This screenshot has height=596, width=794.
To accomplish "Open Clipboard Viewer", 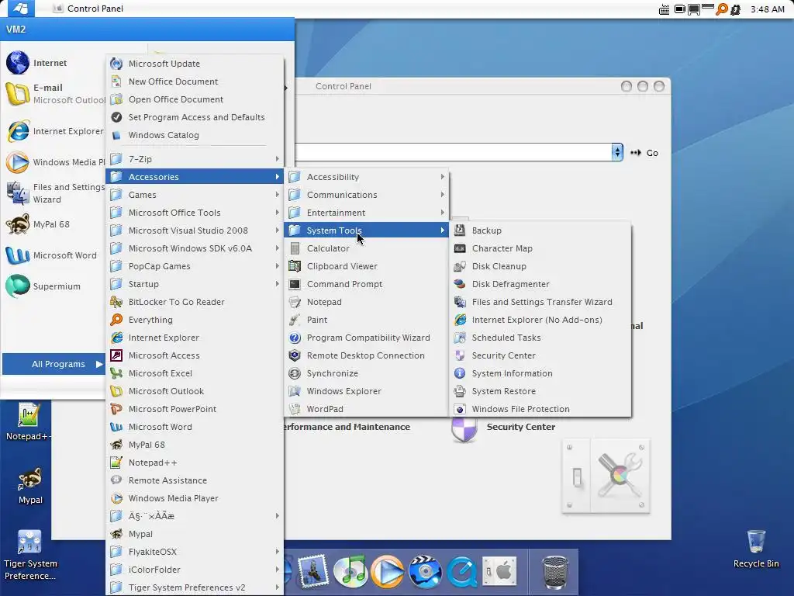I will (x=366, y=266).
